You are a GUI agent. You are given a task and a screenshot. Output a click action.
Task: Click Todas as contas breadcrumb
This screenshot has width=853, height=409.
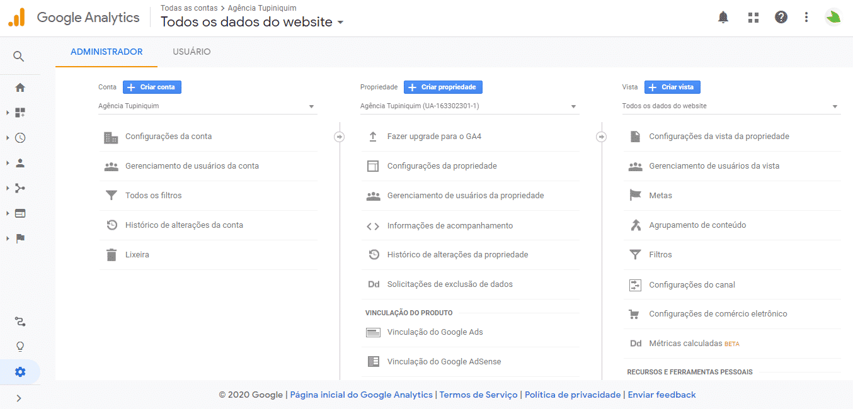coord(189,8)
